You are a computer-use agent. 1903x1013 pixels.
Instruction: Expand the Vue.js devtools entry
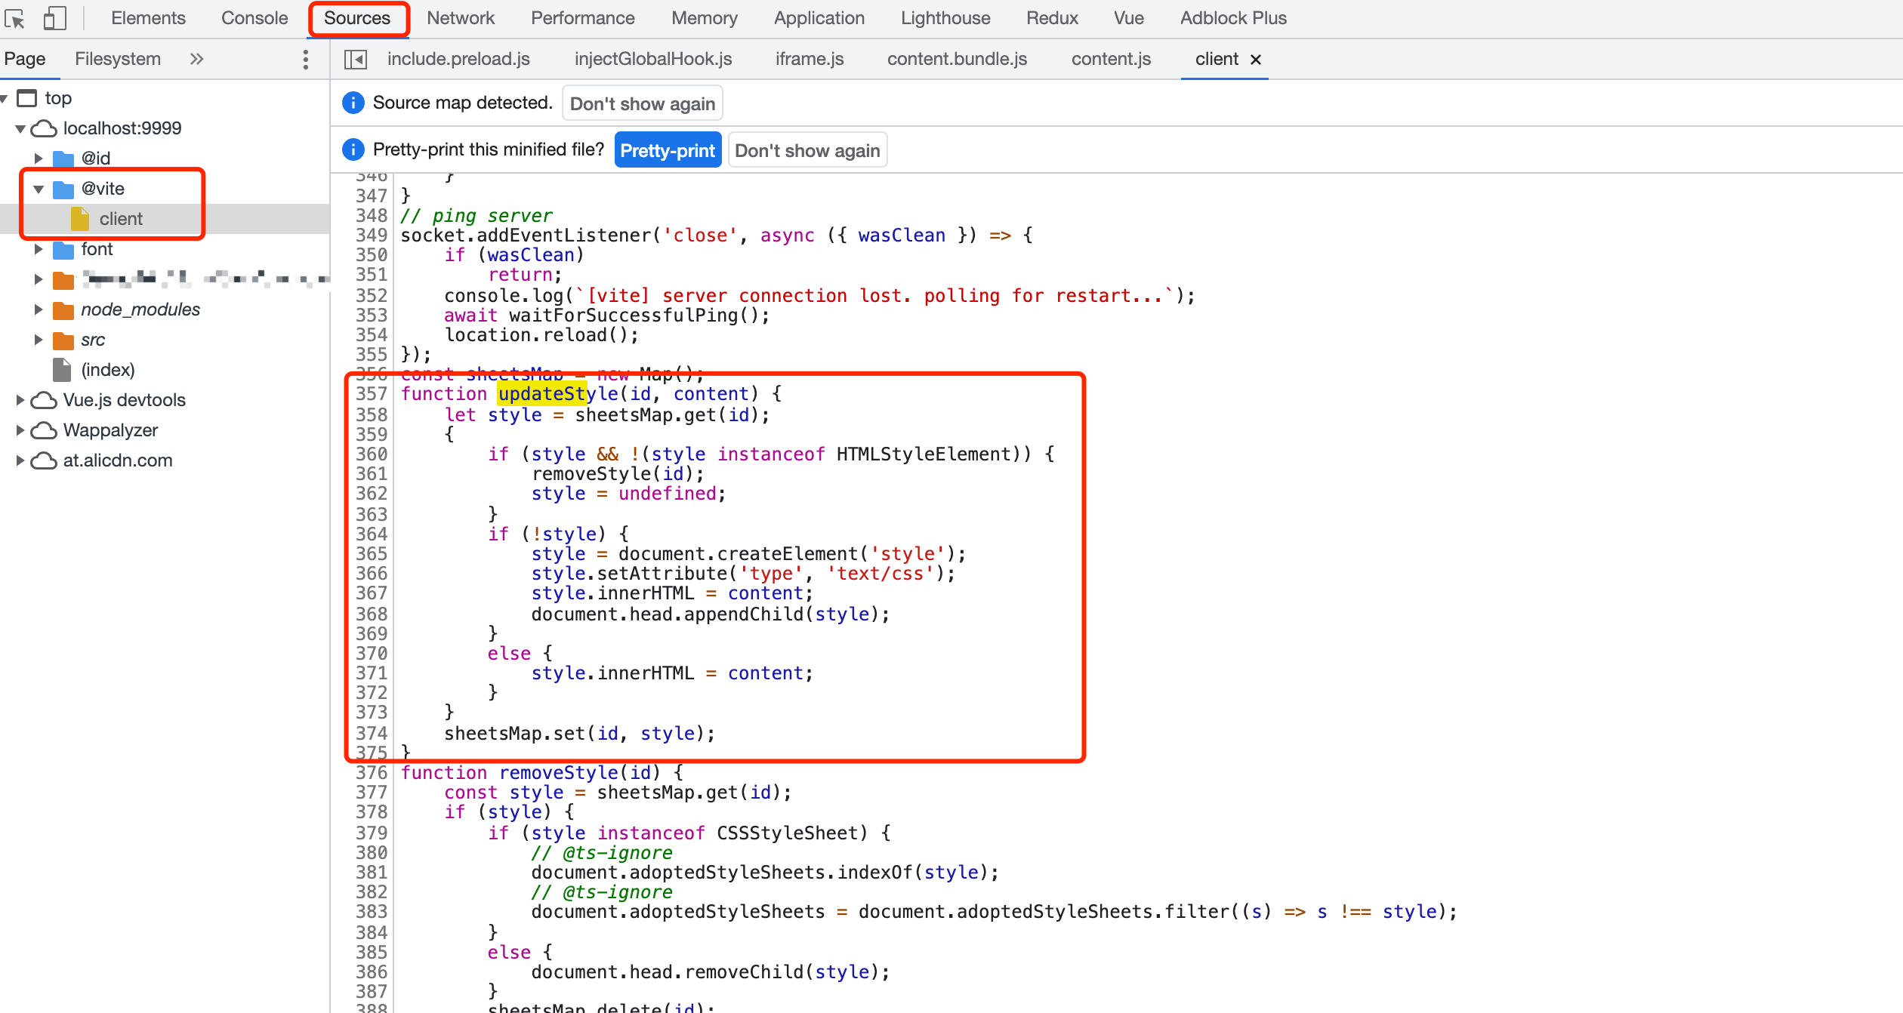[20, 399]
